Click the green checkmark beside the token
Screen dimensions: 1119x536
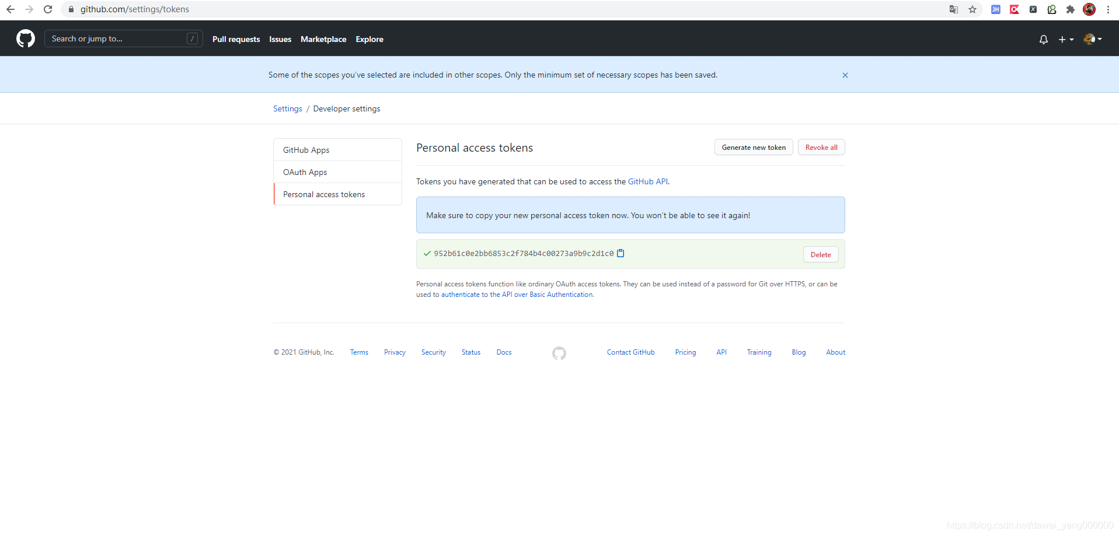point(427,253)
